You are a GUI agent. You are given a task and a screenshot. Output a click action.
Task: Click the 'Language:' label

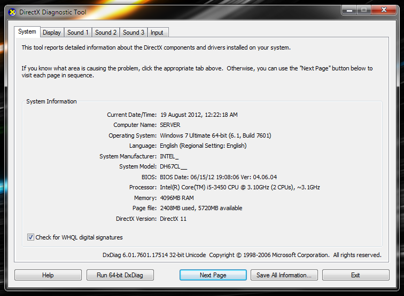(143, 146)
